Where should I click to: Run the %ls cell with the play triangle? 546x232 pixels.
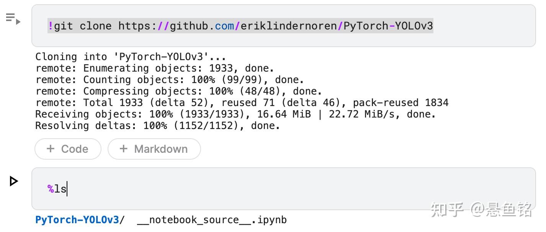[x=14, y=181]
